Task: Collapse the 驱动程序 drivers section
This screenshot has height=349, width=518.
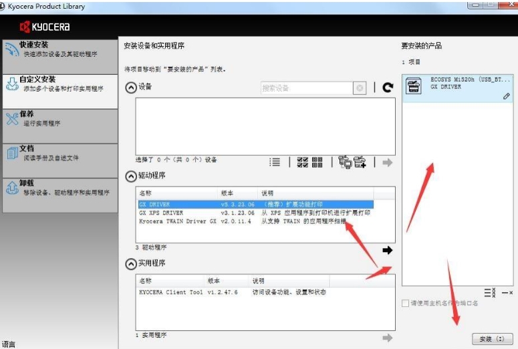Action: point(131,176)
